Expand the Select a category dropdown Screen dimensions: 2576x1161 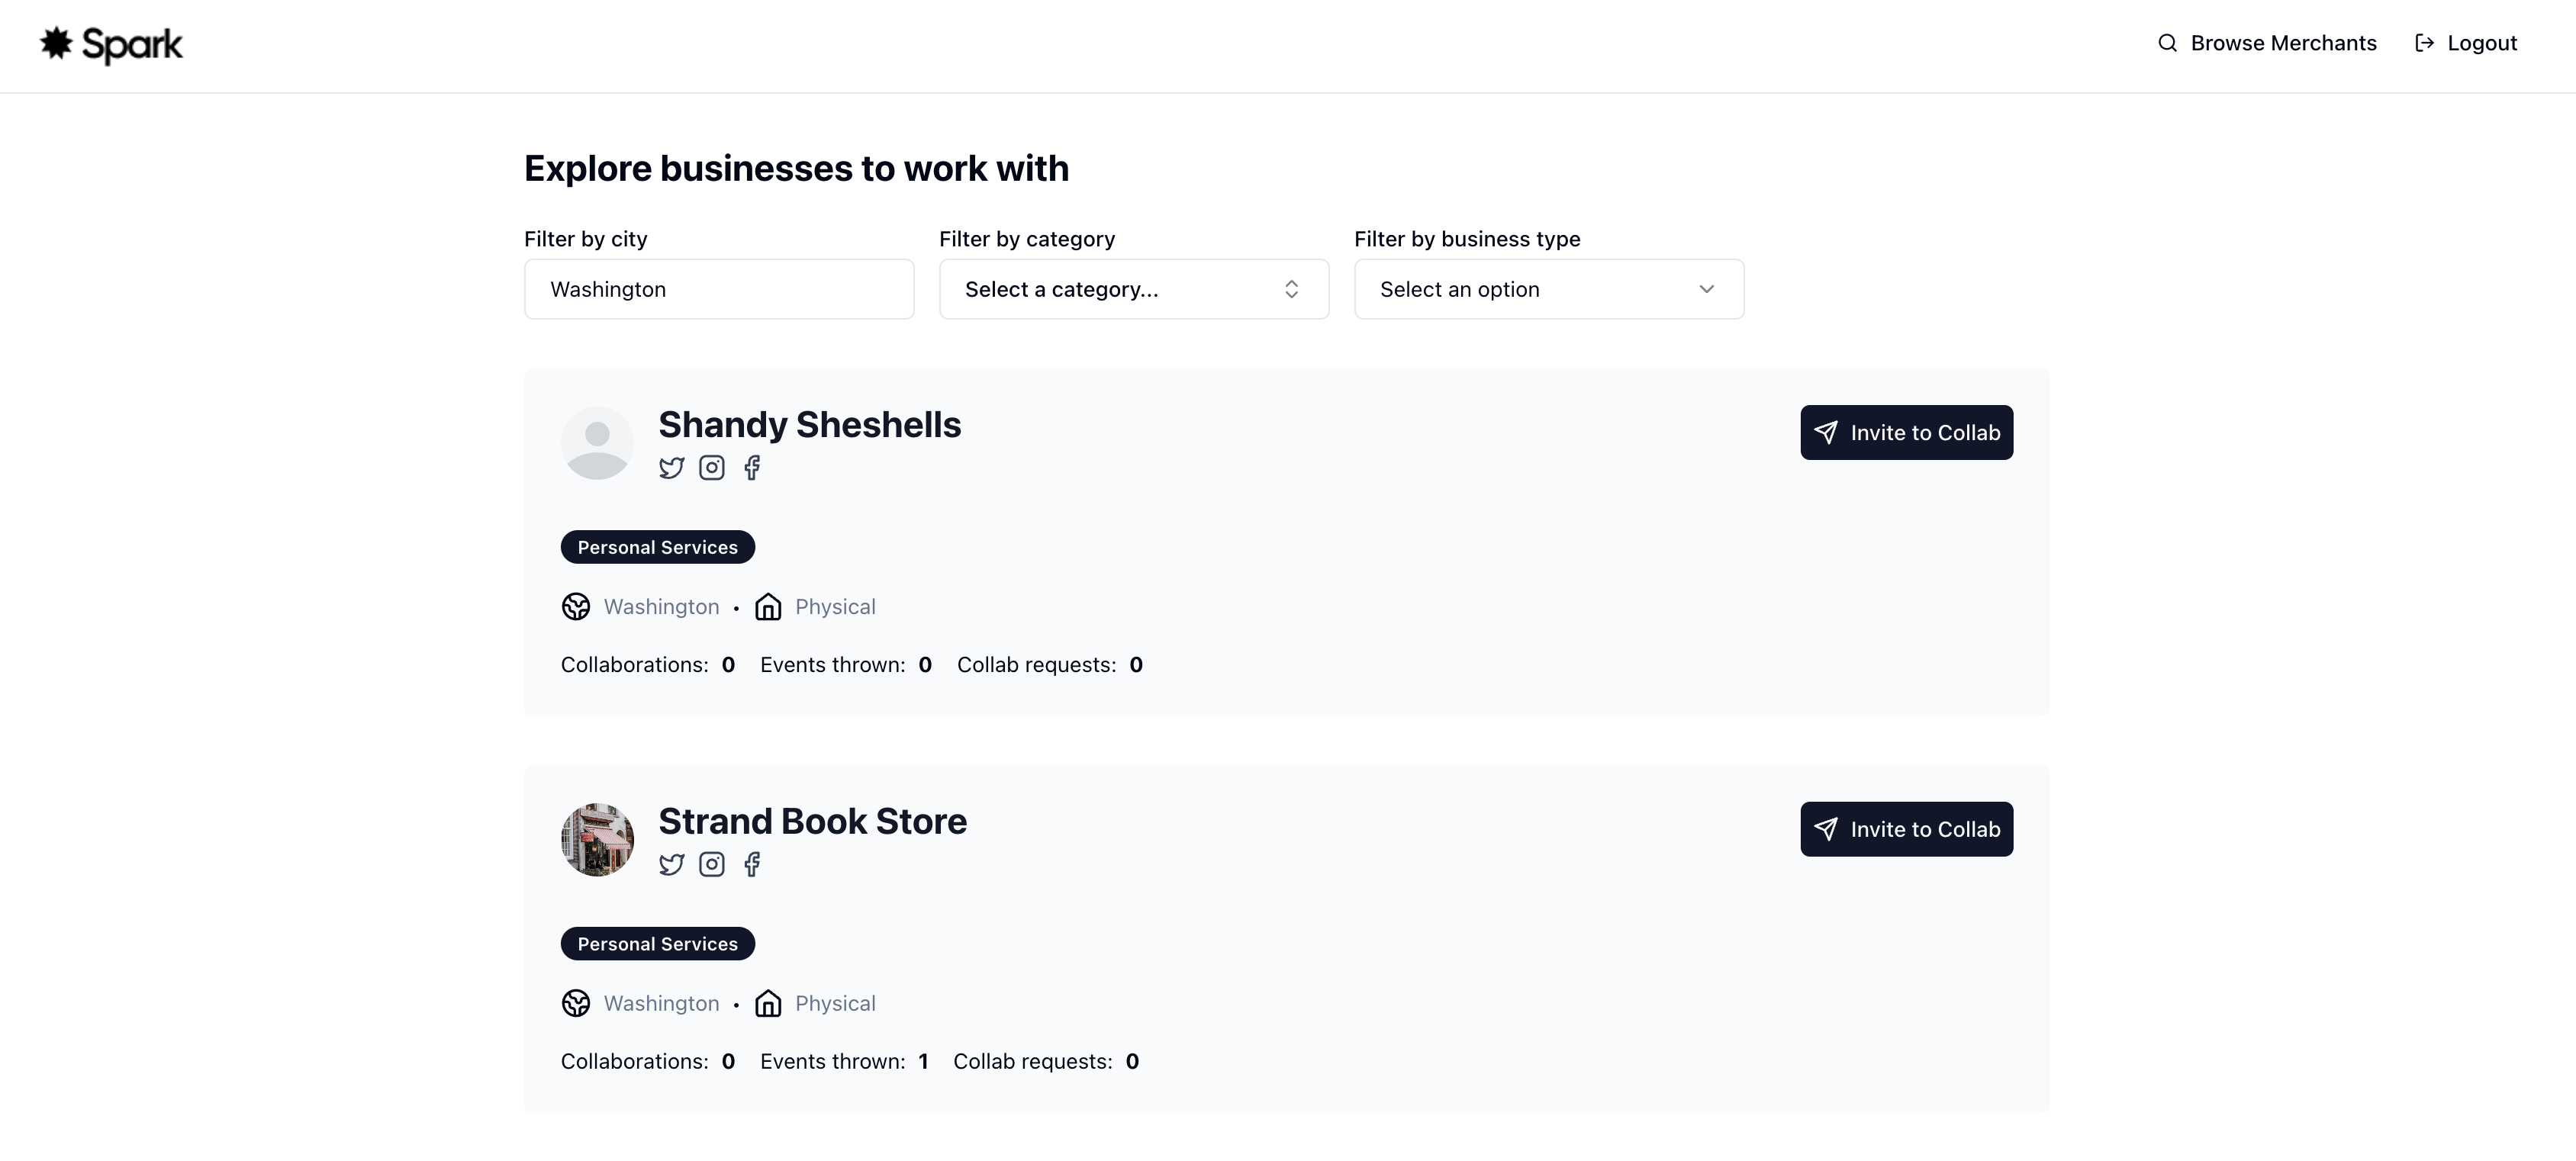pos(1133,290)
